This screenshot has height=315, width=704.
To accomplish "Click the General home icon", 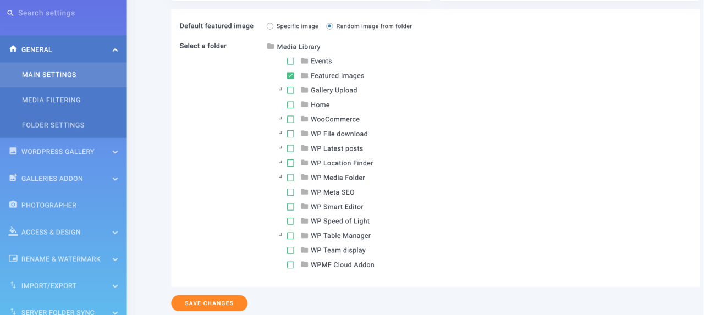I will [x=13, y=49].
